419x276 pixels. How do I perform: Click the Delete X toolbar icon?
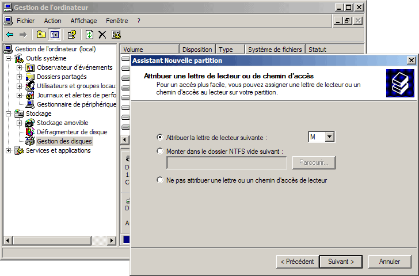pos(102,35)
